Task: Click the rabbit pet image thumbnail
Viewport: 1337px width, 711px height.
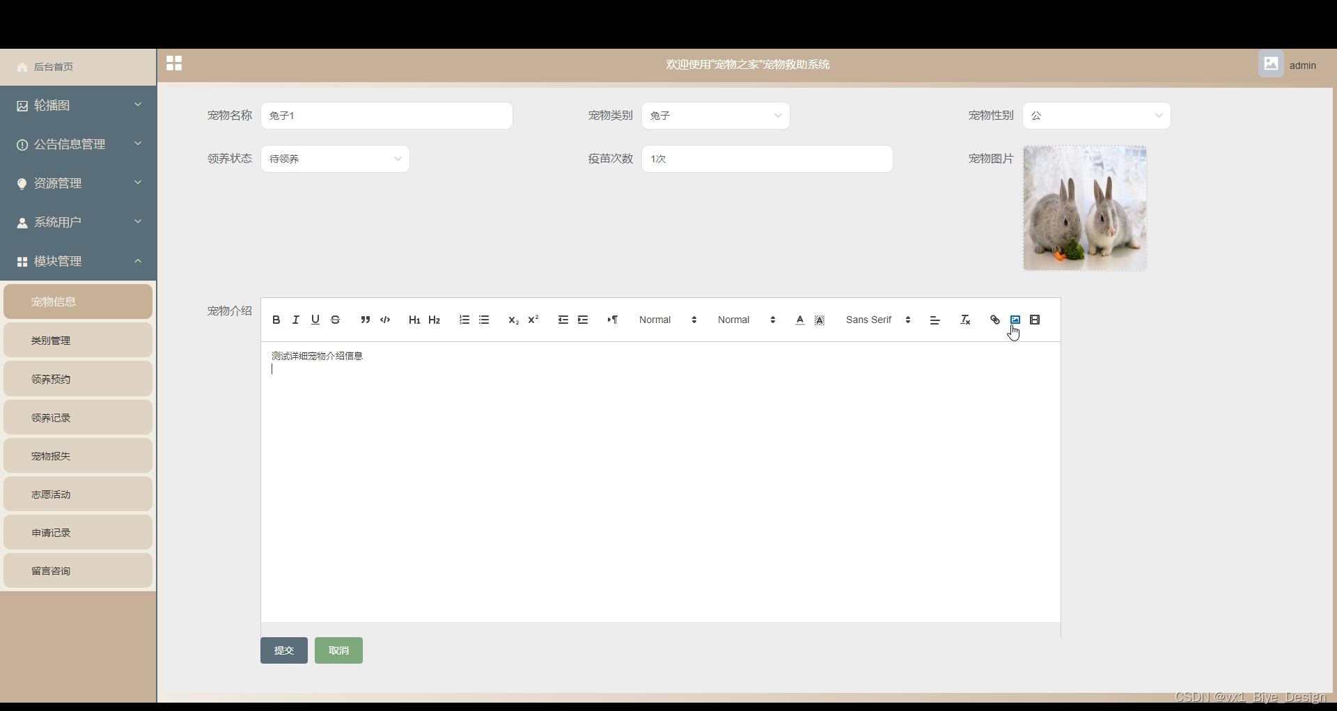Action: click(x=1085, y=208)
